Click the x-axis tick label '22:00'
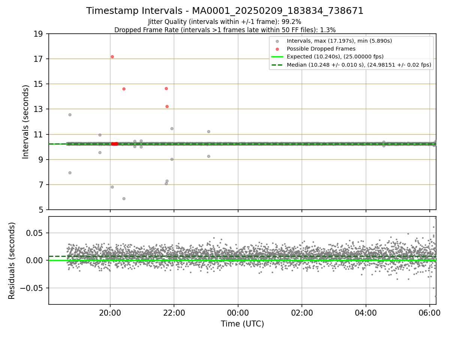The width and height of the screenshot is (450, 337). (174, 312)
